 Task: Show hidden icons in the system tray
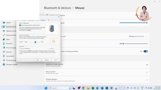(x=125, y=88)
